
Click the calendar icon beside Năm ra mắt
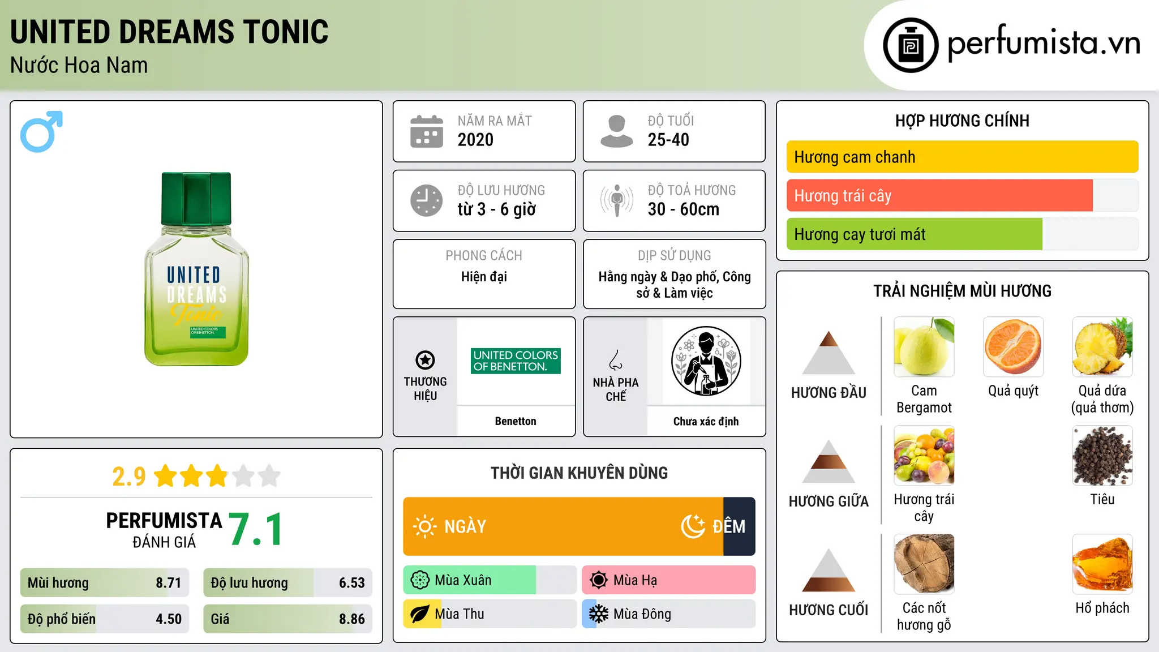click(426, 131)
